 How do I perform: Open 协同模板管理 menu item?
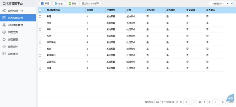tap(18, 25)
